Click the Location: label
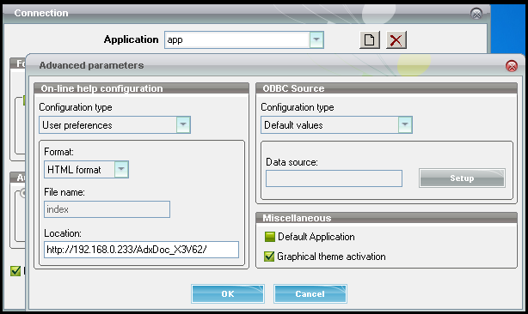Image resolution: width=528 pixels, height=314 pixels. tap(63, 233)
